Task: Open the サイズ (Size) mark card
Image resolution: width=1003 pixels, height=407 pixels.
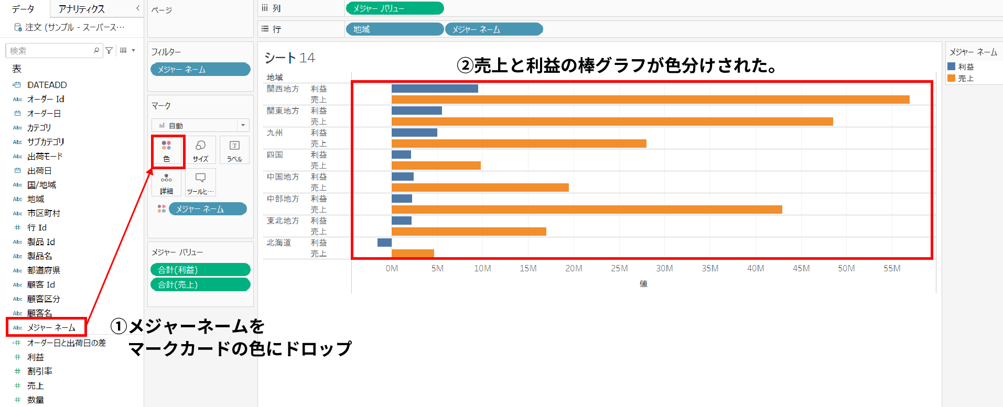Action: pyautogui.click(x=200, y=150)
